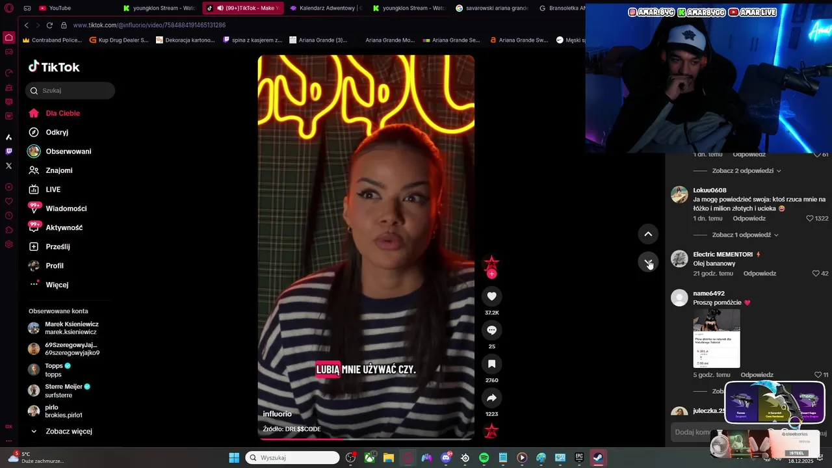Reply to Lokuu0608 via 'Odpowiedz'

pos(749,218)
